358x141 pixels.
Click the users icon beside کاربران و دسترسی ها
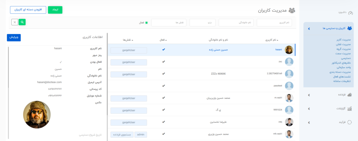(x=350, y=29)
